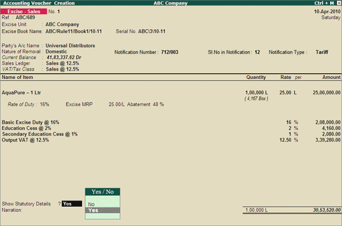Click Nature of Removal Domestic field

(56, 52)
